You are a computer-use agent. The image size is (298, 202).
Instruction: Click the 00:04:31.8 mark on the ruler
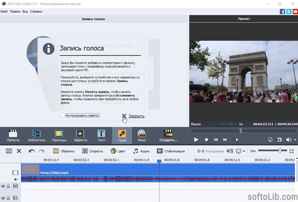pos(172,160)
